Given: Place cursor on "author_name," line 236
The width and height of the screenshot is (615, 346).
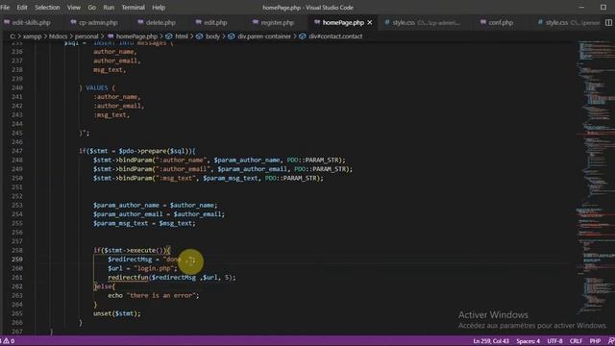Looking at the screenshot, I should [115, 52].
